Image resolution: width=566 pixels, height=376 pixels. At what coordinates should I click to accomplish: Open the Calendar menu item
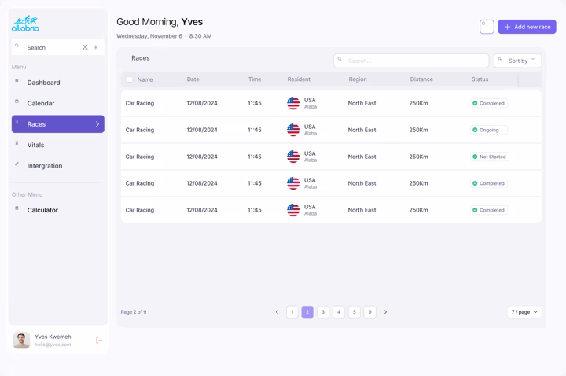57,103
